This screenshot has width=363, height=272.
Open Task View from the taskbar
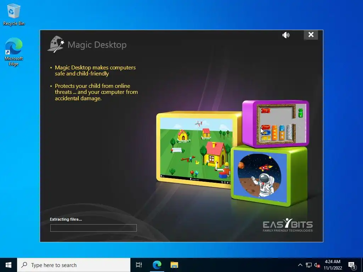[x=139, y=265]
